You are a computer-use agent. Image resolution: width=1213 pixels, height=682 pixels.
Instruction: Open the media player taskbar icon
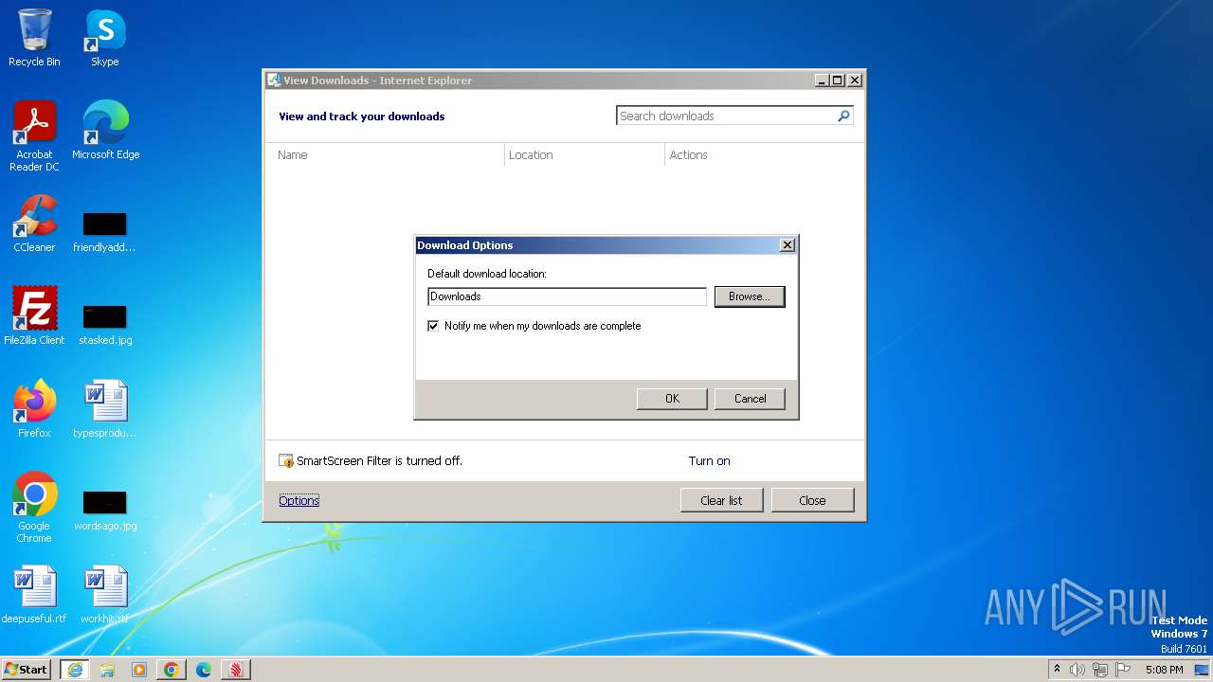tap(139, 670)
